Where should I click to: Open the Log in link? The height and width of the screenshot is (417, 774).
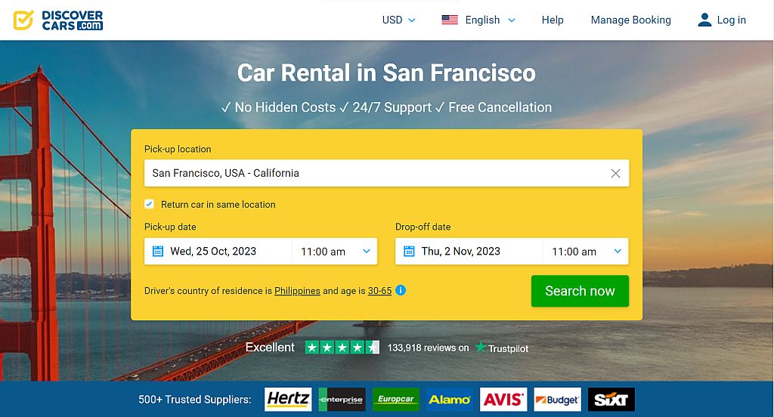click(731, 20)
